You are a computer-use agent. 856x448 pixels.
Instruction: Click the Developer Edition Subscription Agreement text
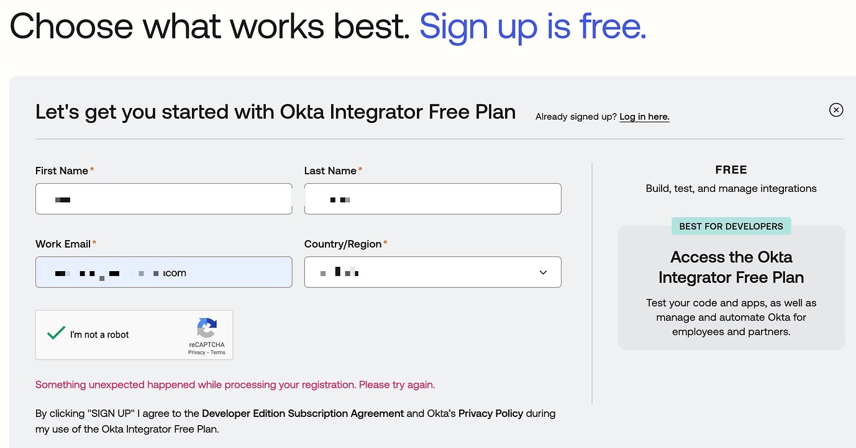pyautogui.click(x=303, y=413)
